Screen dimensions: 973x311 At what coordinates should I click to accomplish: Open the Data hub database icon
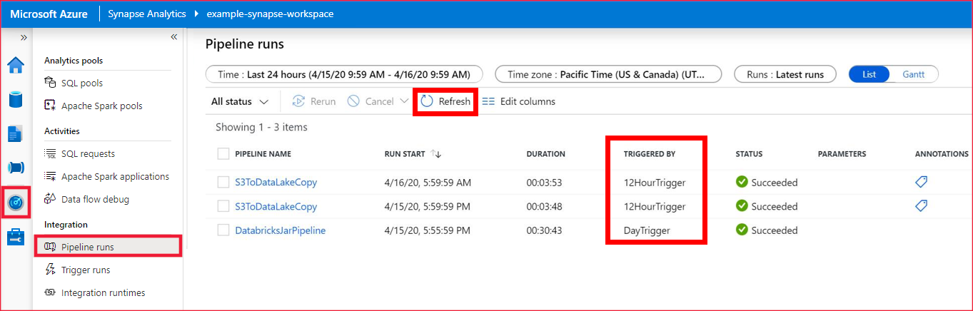pyautogui.click(x=16, y=99)
